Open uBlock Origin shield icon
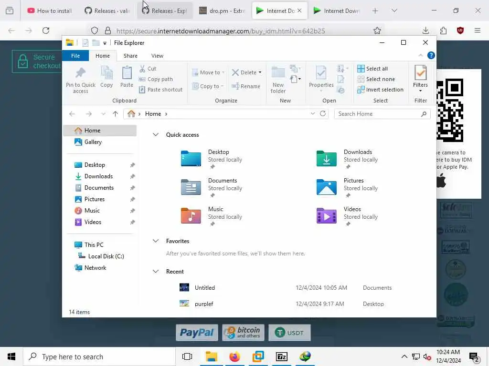The image size is (489, 366). (460, 30)
